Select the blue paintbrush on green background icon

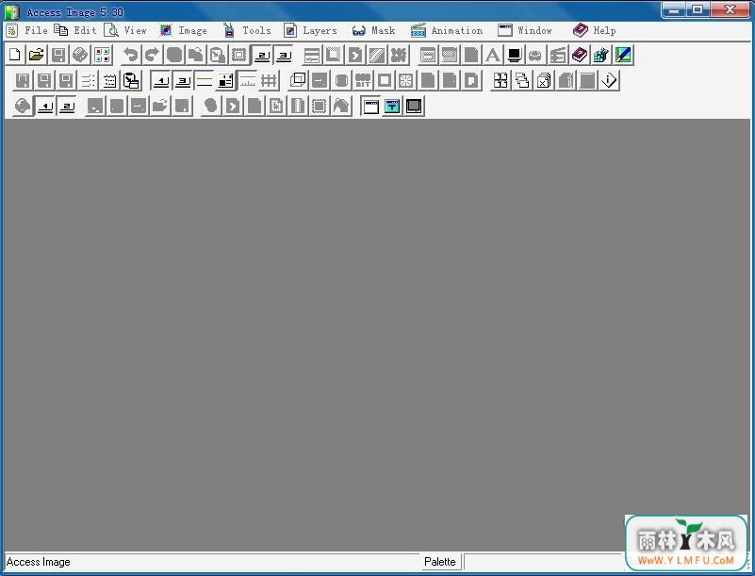623,55
